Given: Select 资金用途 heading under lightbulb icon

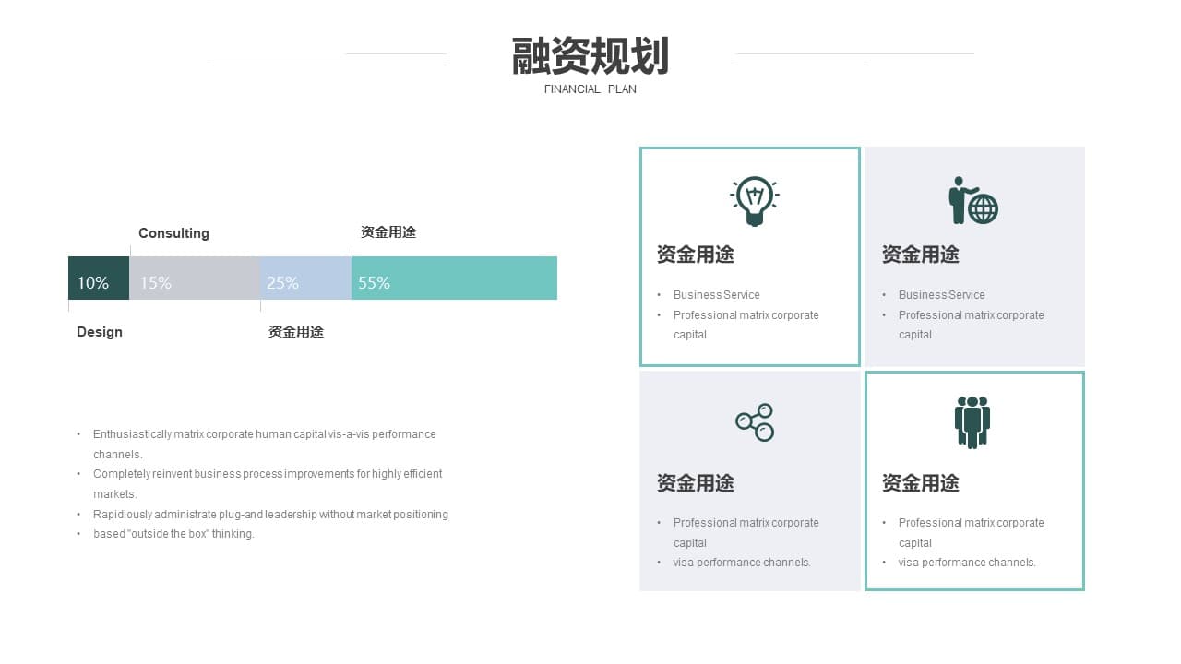Looking at the screenshot, I should [696, 255].
